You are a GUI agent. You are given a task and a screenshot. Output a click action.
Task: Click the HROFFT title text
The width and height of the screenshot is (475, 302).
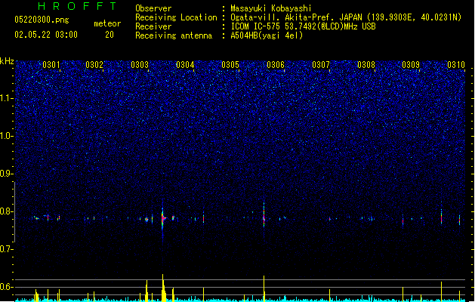pyautogui.click(x=77, y=6)
